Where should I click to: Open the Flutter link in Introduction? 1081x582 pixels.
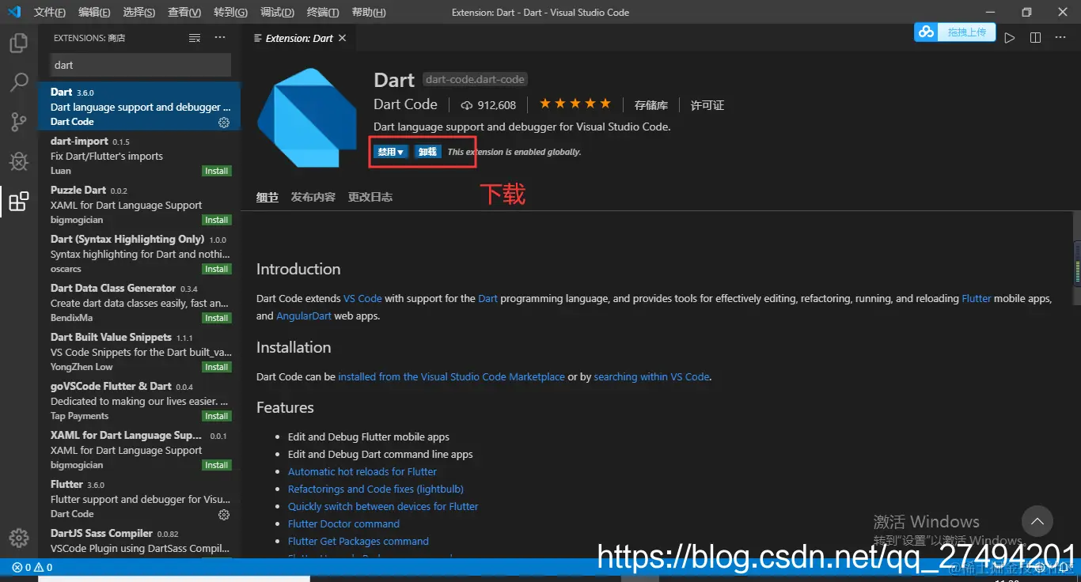[977, 299]
